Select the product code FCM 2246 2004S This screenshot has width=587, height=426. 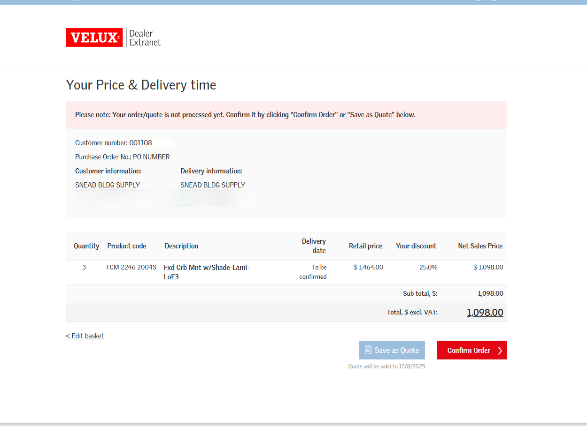pos(131,267)
